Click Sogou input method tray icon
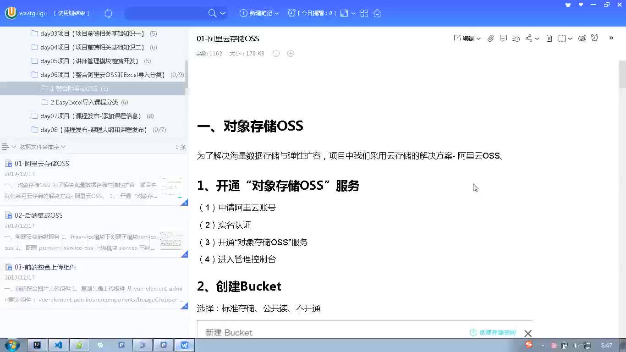The image size is (626, 352). tap(529, 344)
